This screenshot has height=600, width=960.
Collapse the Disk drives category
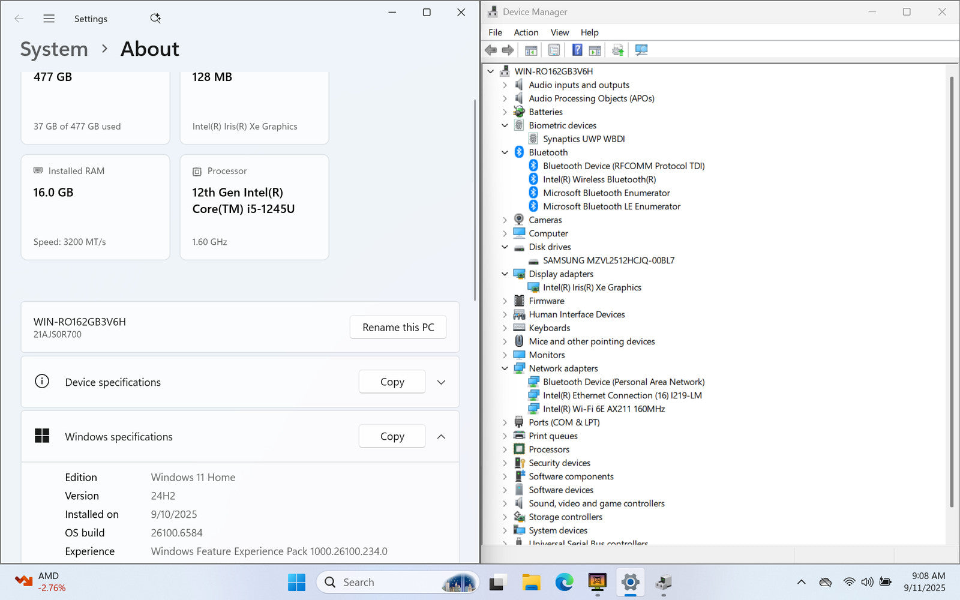click(505, 247)
